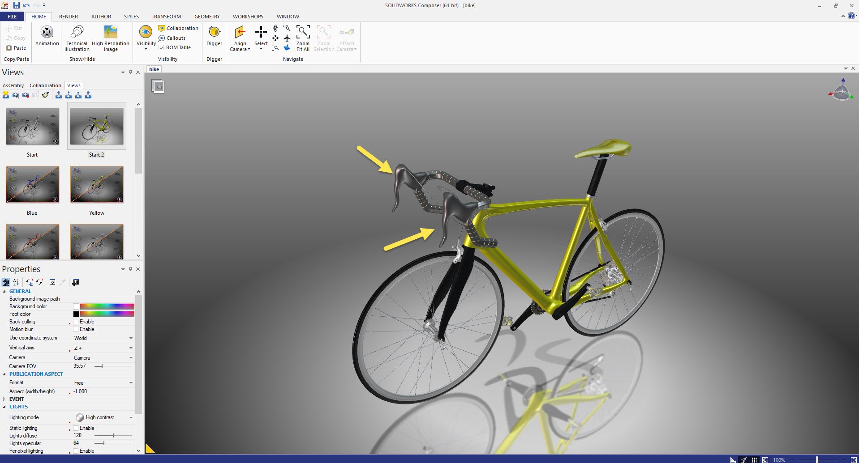
Task: Launch the High Resolution Image tool
Action: pos(110,33)
